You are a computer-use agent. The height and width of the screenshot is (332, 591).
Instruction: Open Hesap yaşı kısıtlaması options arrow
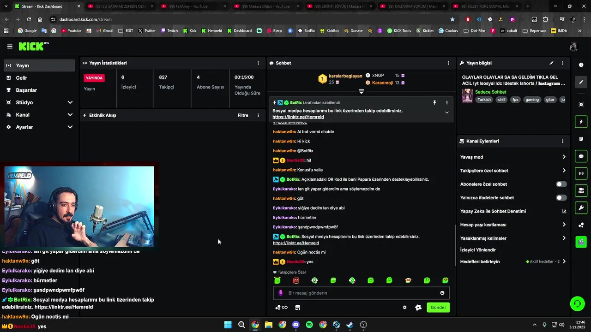[564, 225]
